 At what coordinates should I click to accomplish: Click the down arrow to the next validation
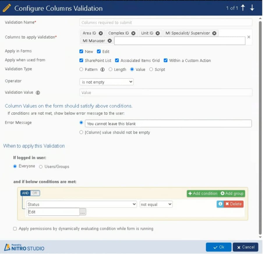pyautogui.click(x=252, y=8)
